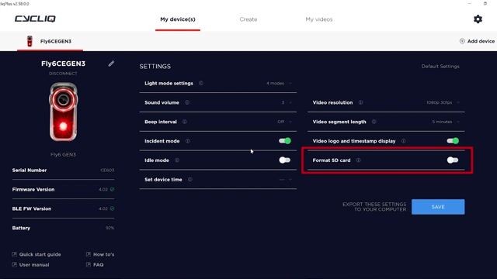Click the pencil icon to rename Fly6CEGEN3

(111, 64)
